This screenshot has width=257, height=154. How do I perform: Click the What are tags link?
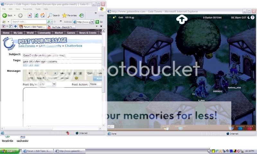point(31,65)
